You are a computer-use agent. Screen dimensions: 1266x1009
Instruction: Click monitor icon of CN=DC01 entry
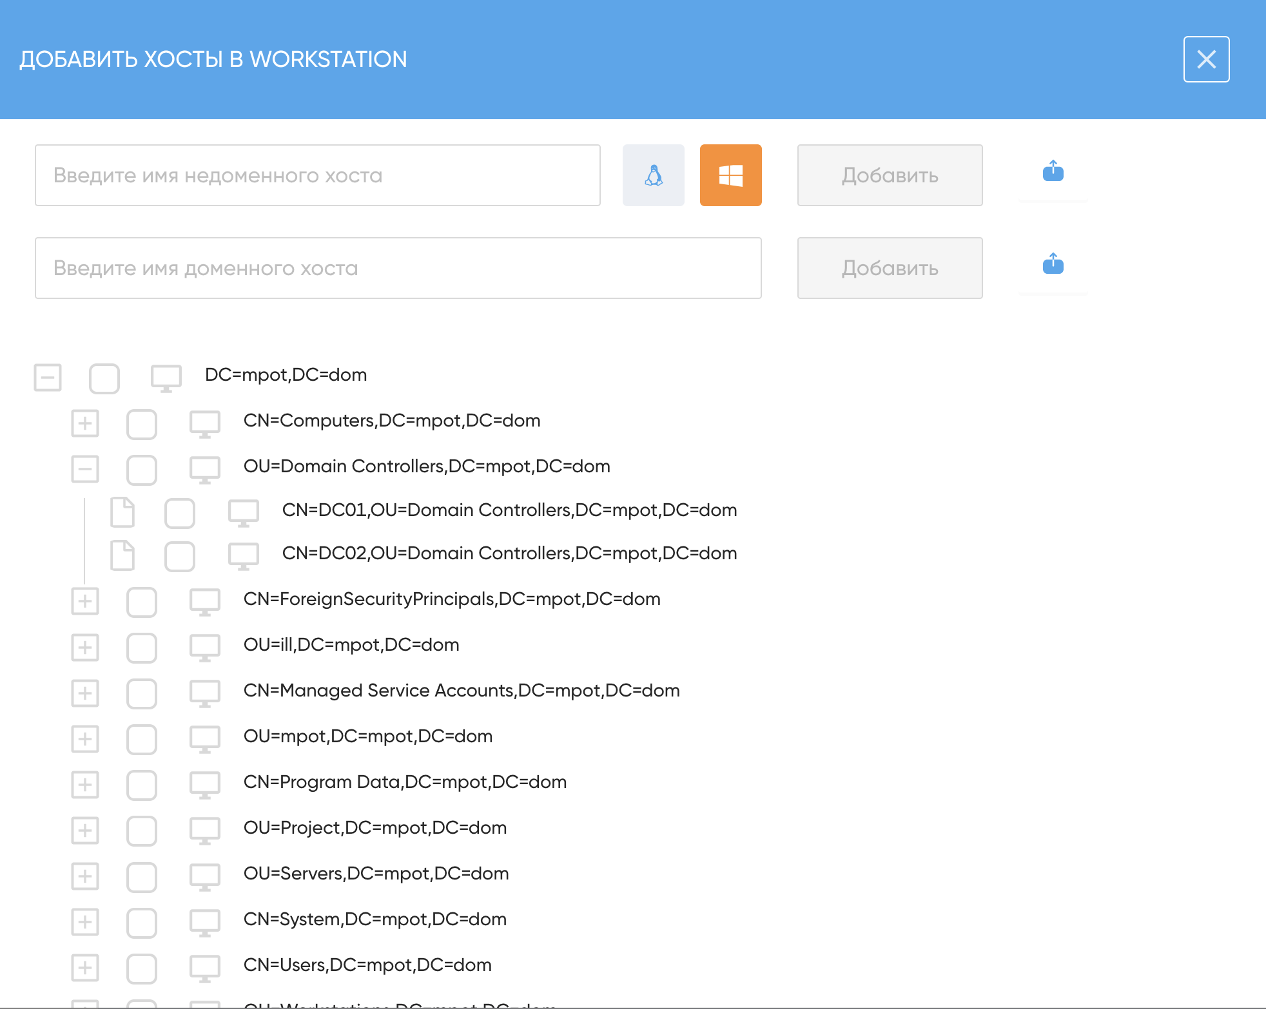[x=243, y=514]
